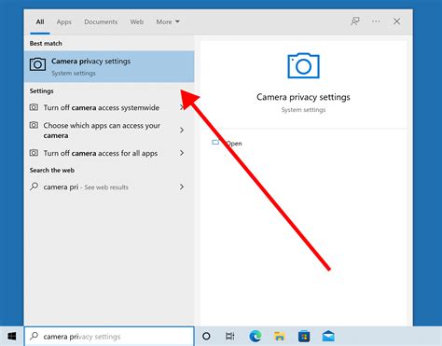Open File Explorer from the taskbar
The image size is (442, 346).
280,336
